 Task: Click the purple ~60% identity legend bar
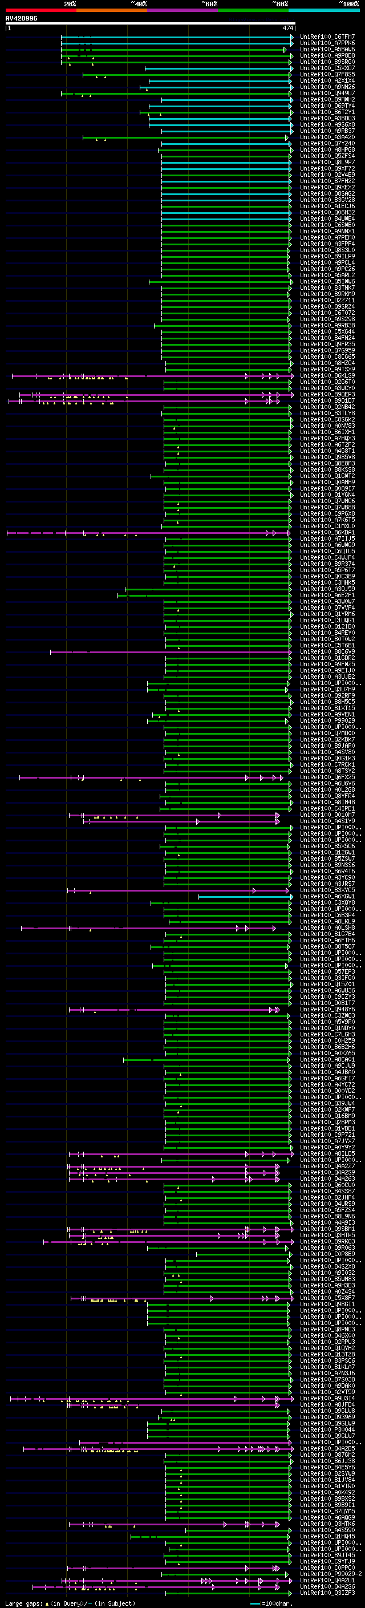pos(183,10)
